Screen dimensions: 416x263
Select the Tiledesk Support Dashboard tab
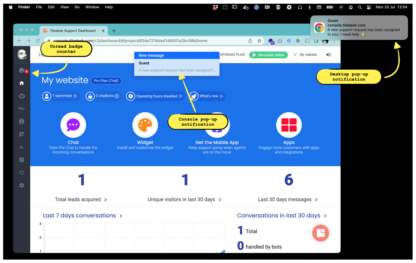73,31
